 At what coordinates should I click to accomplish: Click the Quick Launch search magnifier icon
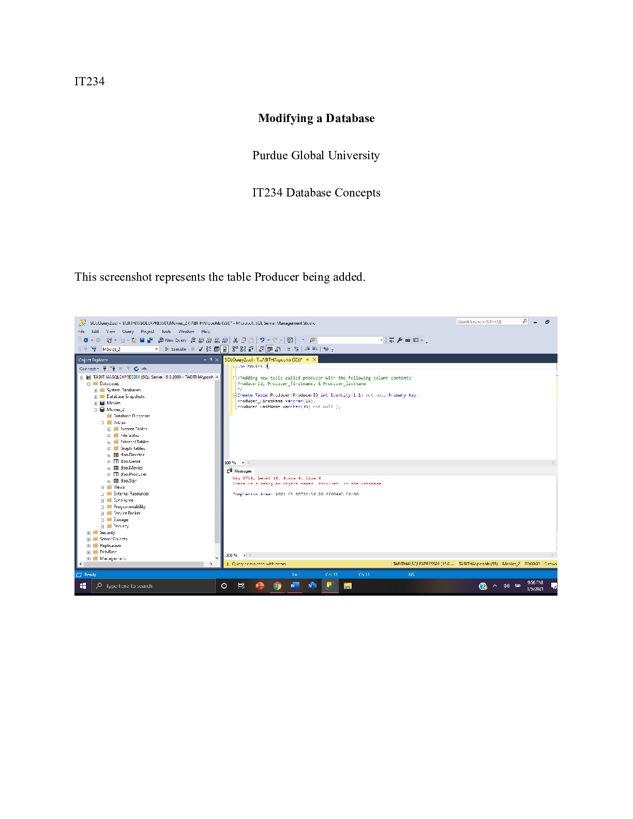(x=525, y=322)
